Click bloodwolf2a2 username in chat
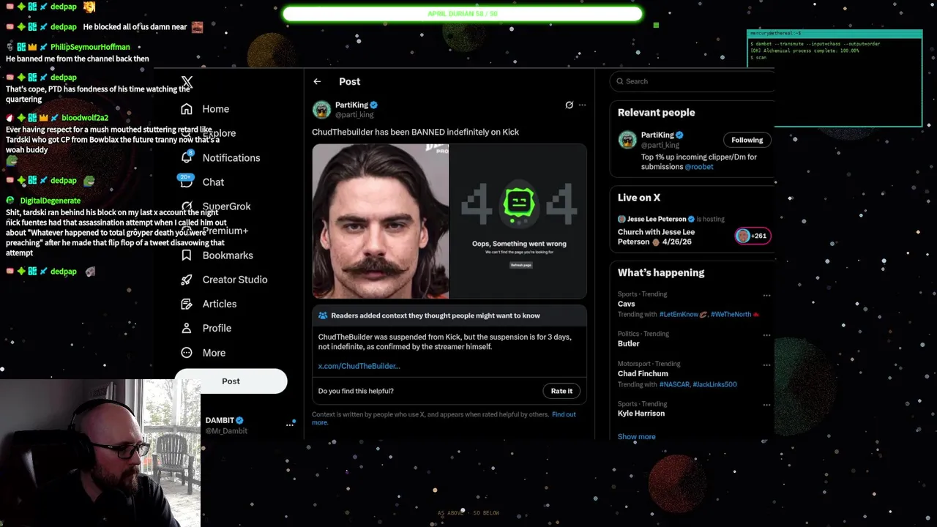The width and height of the screenshot is (937, 527). click(85, 118)
